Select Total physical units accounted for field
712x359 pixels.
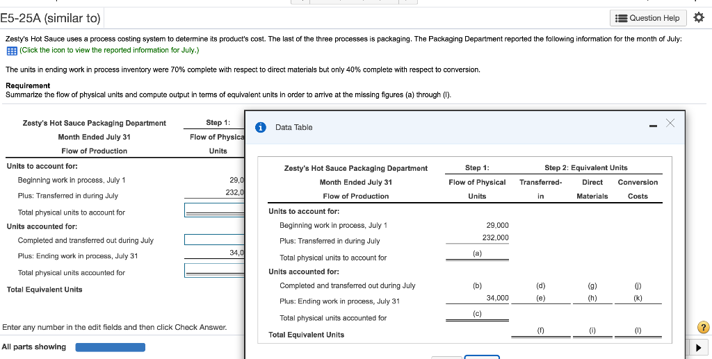214,270
